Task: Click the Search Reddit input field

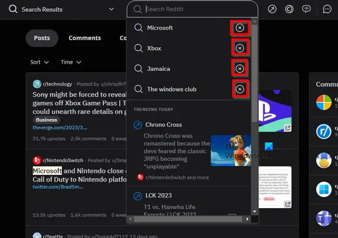Action: click(192, 9)
